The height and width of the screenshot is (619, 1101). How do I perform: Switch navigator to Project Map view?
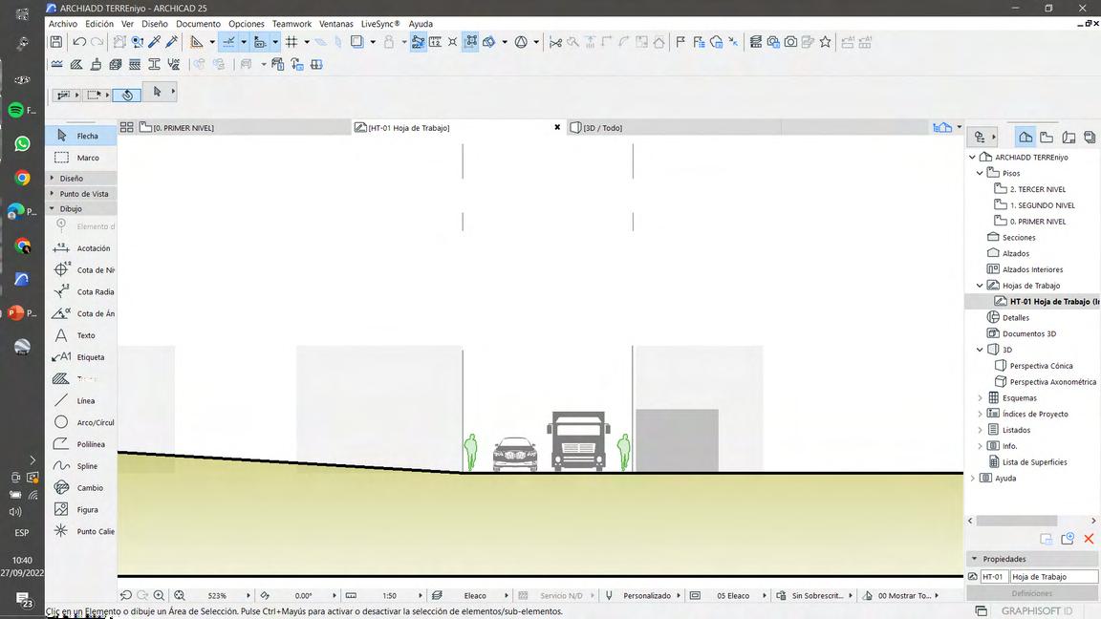pyautogui.click(x=1025, y=138)
